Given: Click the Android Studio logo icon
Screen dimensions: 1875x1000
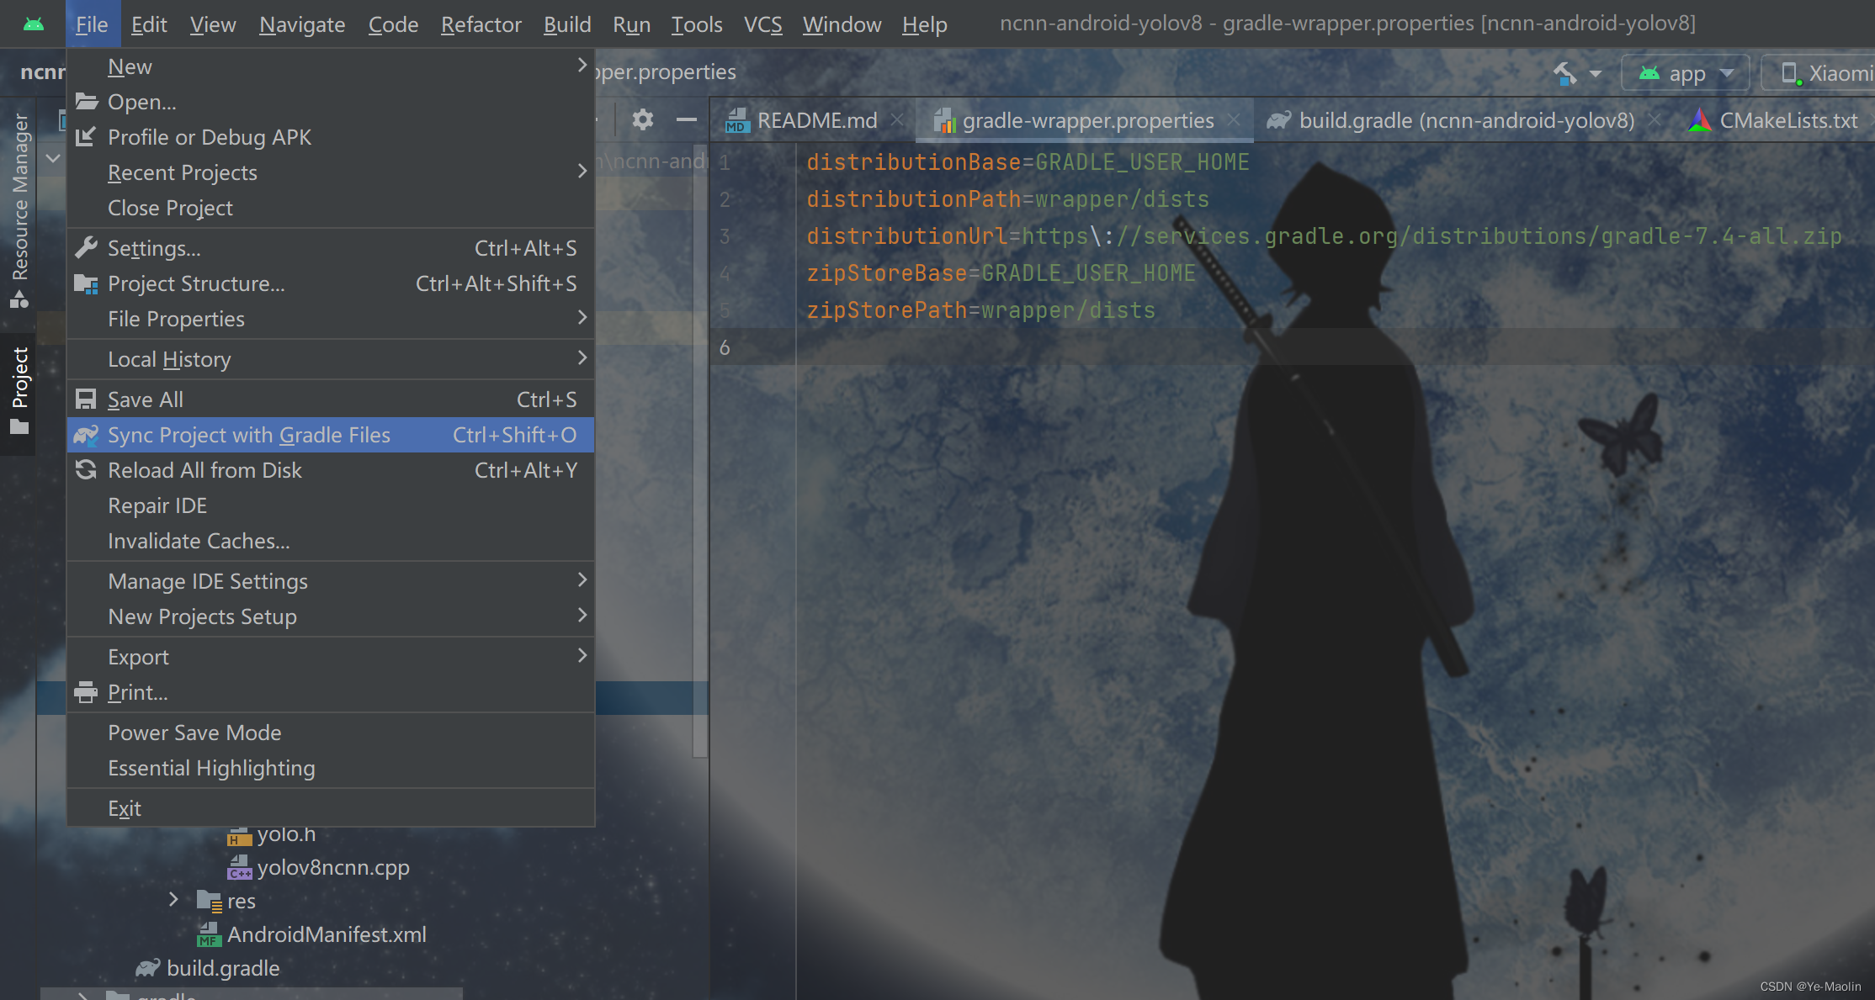Looking at the screenshot, I should tap(33, 24).
